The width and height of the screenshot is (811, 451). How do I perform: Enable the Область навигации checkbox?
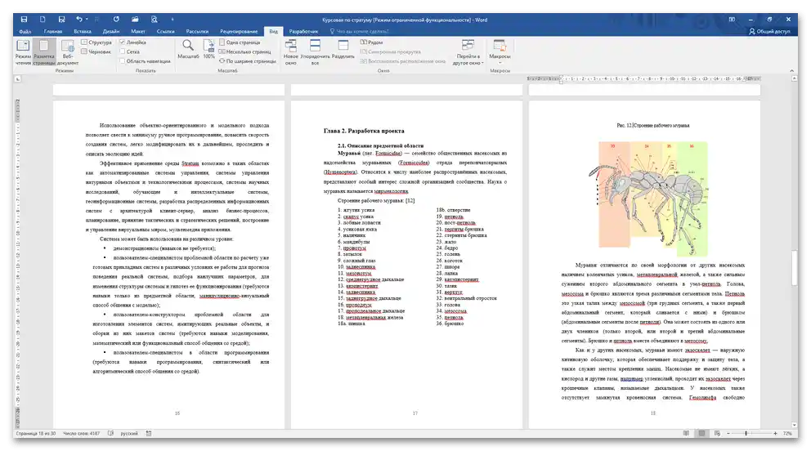point(145,61)
